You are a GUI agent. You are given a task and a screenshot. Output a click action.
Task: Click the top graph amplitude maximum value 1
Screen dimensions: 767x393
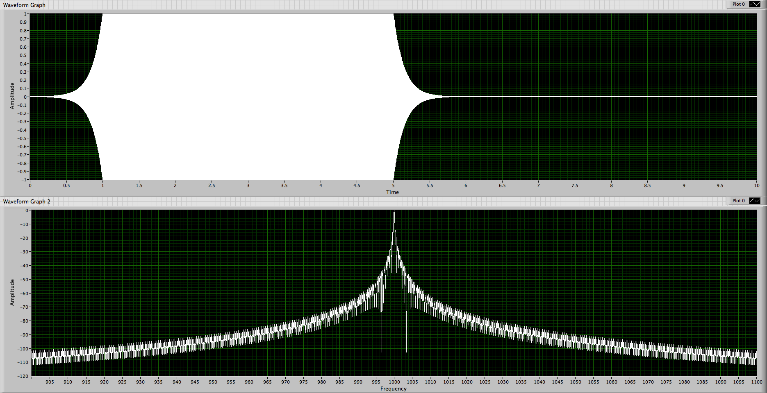pos(25,14)
